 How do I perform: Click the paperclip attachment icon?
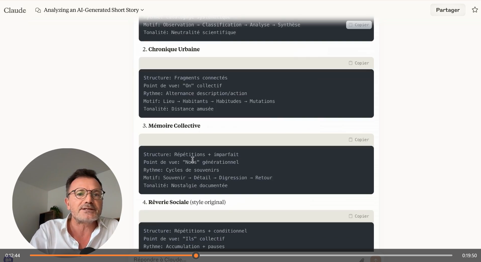click(x=362, y=260)
